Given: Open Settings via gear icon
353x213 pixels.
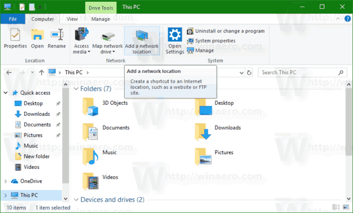Looking at the screenshot, I should click(x=175, y=35).
